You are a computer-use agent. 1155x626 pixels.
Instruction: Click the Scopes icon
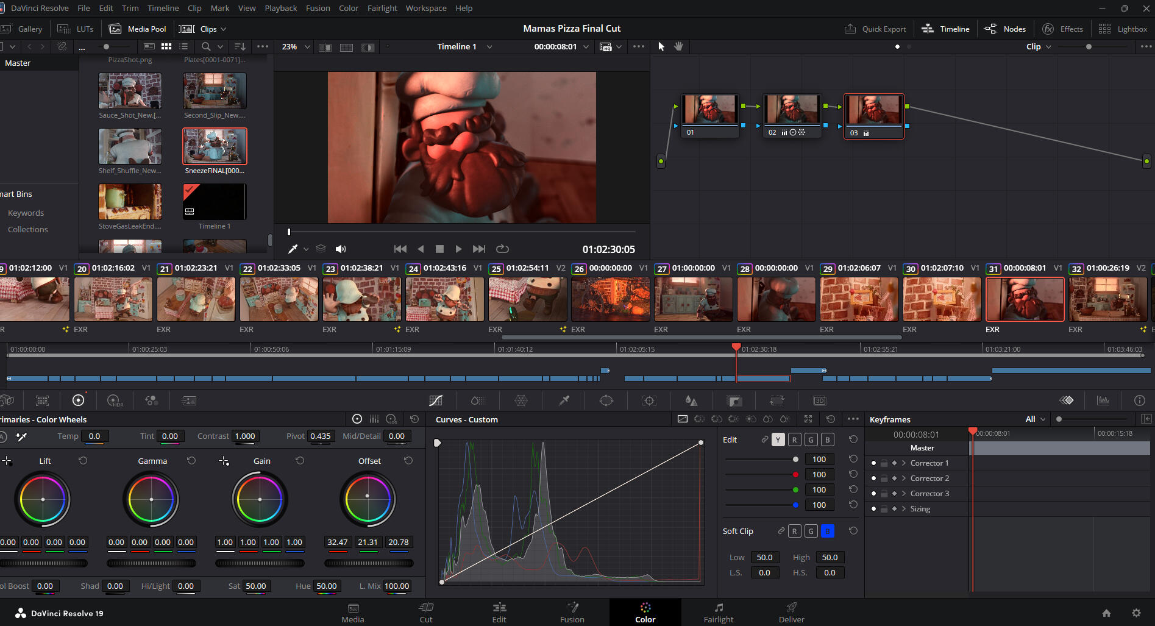(x=1103, y=400)
